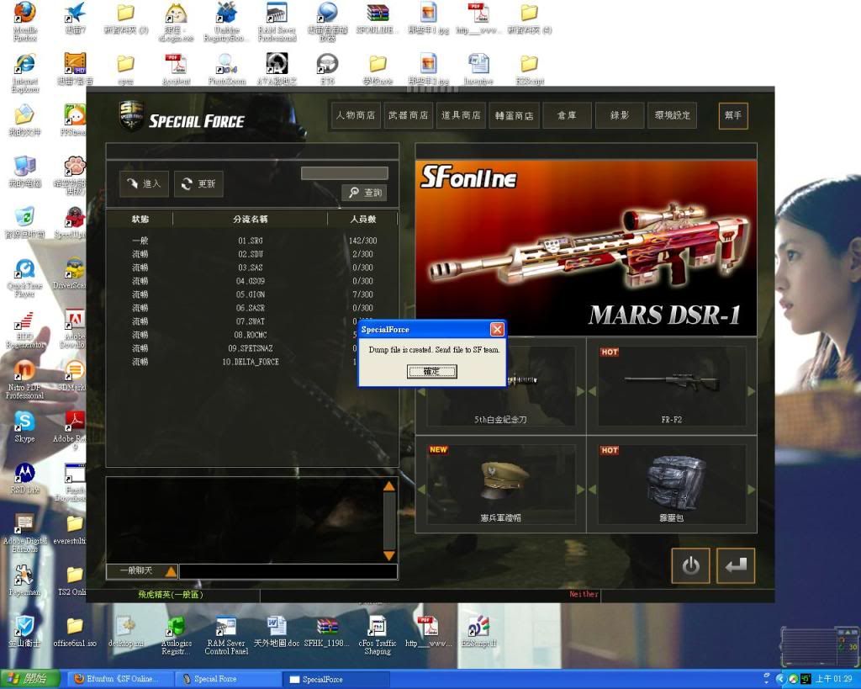Viewport: 861px width, 689px height.
Task: Open Nitro PDF Professional shortcut
Action: click(x=24, y=379)
